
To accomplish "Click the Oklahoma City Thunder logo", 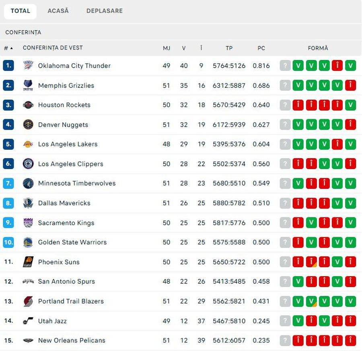I will click(28, 66).
